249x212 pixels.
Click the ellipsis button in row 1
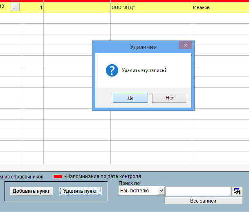[15, 7]
